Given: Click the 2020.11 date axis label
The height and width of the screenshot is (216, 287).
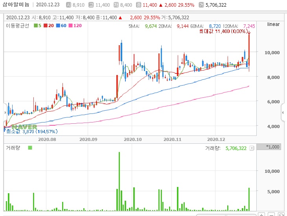Looking at the screenshot, I should pos(172,139).
